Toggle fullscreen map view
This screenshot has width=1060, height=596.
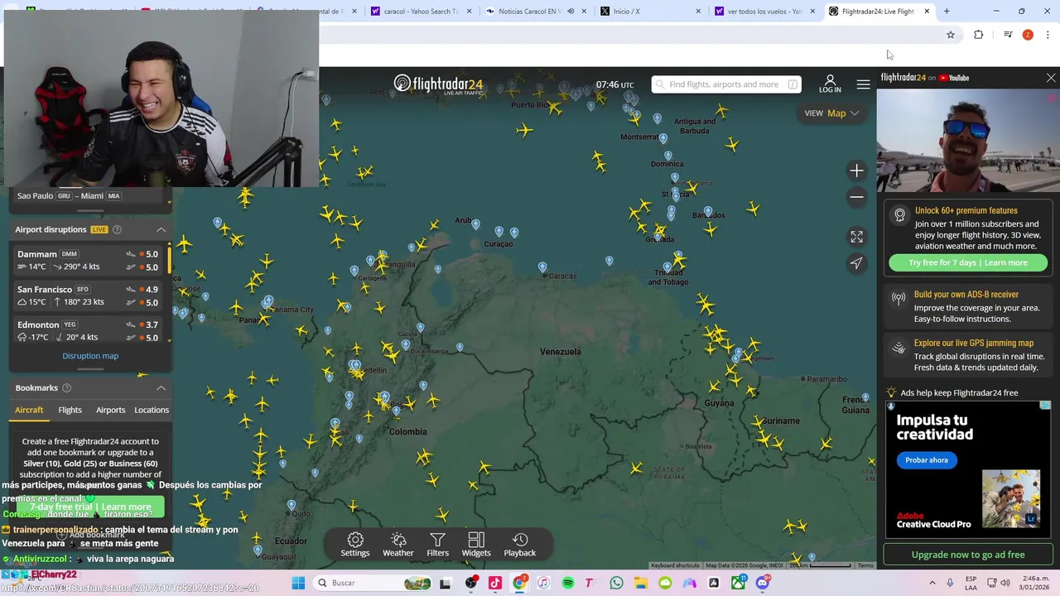click(x=856, y=237)
